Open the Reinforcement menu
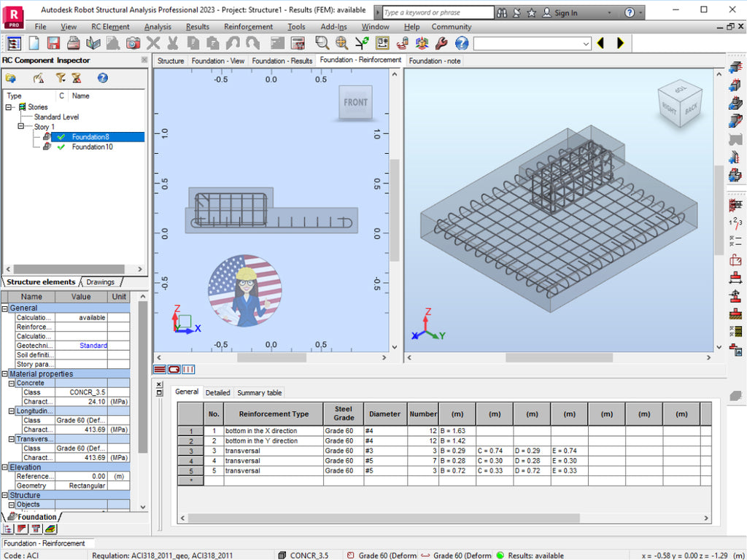 point(248,26)
